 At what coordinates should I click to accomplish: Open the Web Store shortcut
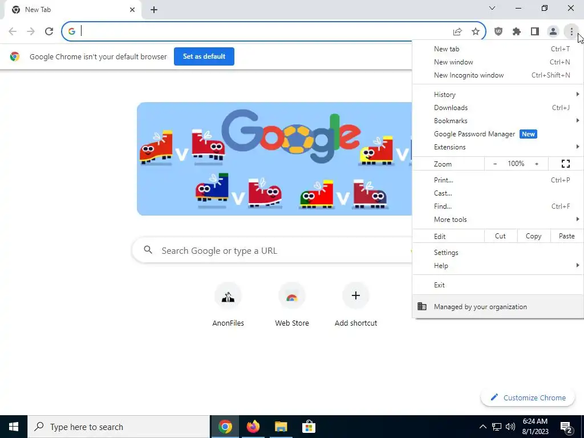coord(292,306)
